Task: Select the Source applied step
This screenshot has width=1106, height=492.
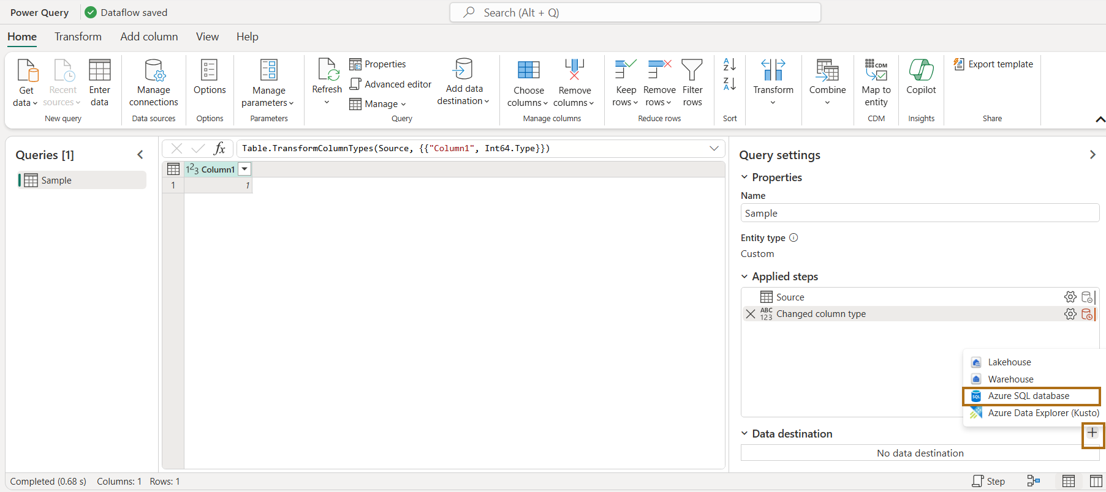Action: point(790,297)
